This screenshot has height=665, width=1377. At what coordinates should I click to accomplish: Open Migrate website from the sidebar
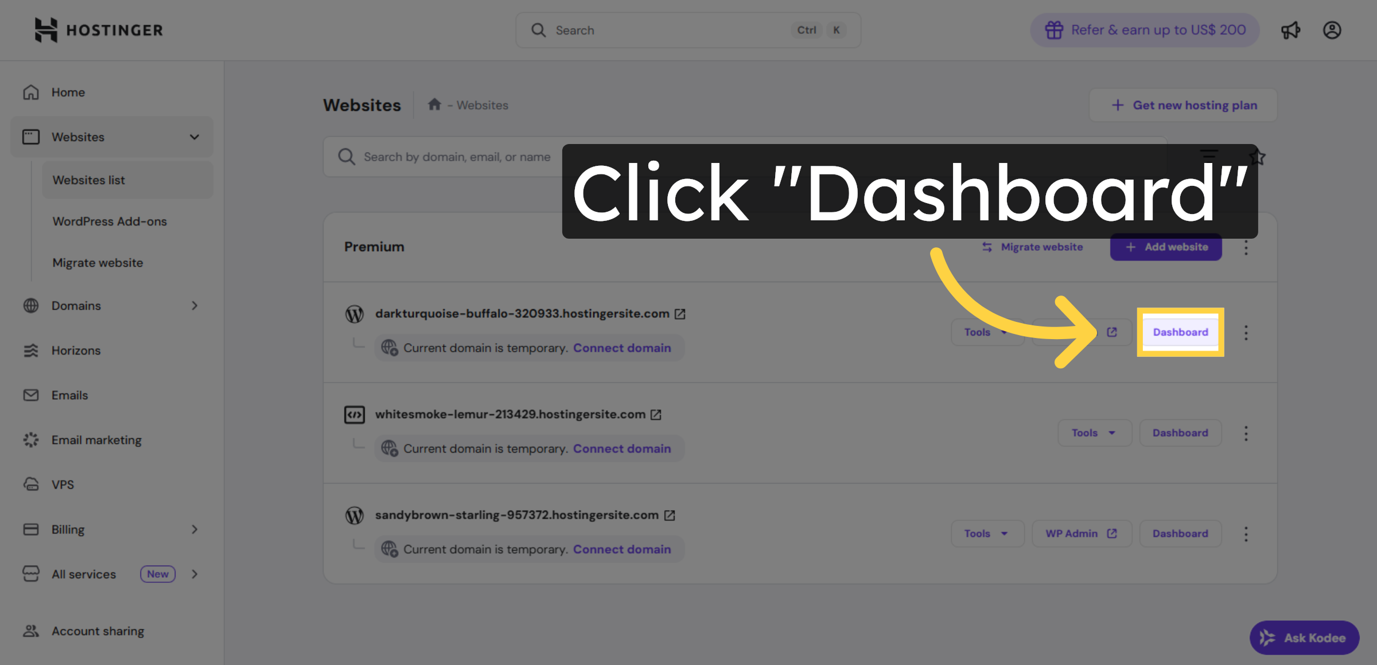pyautogui.click(x=98, y=262)
